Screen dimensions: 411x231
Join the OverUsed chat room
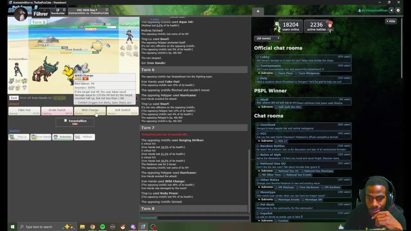click(303, 126)
